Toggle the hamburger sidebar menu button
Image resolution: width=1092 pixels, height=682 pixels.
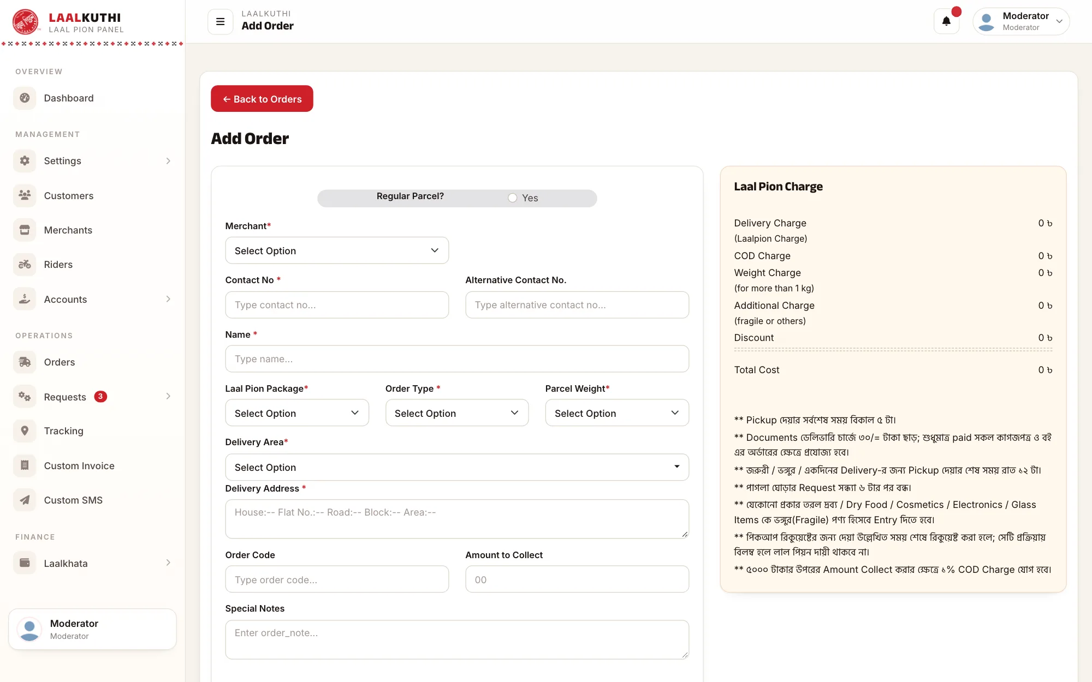tap(221, 22)
